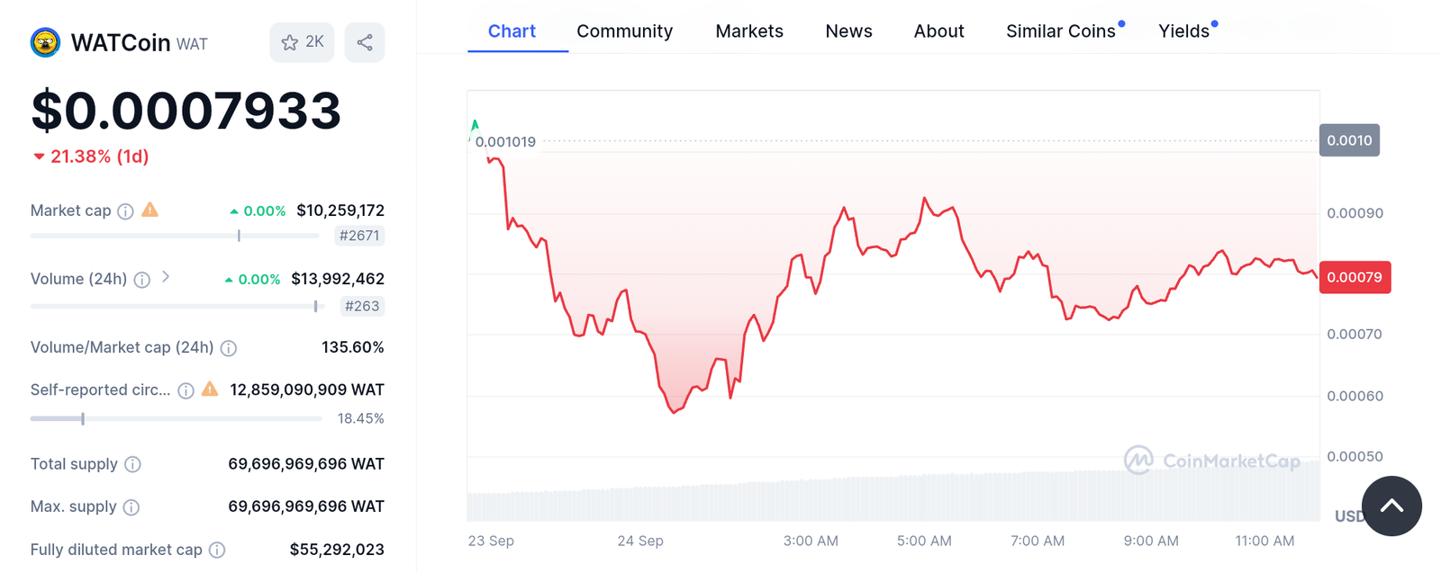The image size is (1441, 573).
Task: Open info icon beside Volume (24h)
Action: [142, 280]
